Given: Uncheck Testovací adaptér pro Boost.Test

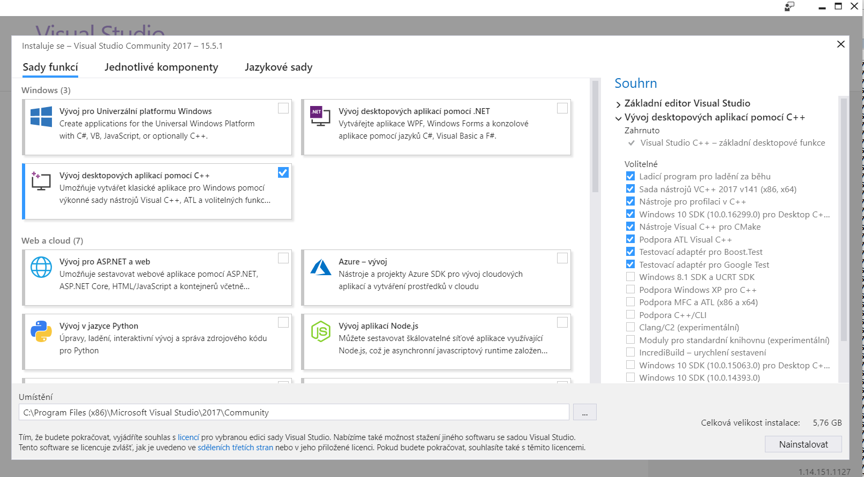Looking at the screenshot, I should point(630,252).
